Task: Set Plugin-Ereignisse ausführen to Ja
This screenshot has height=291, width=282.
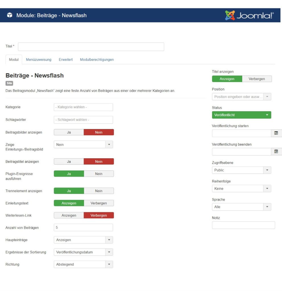Action: 69,174
